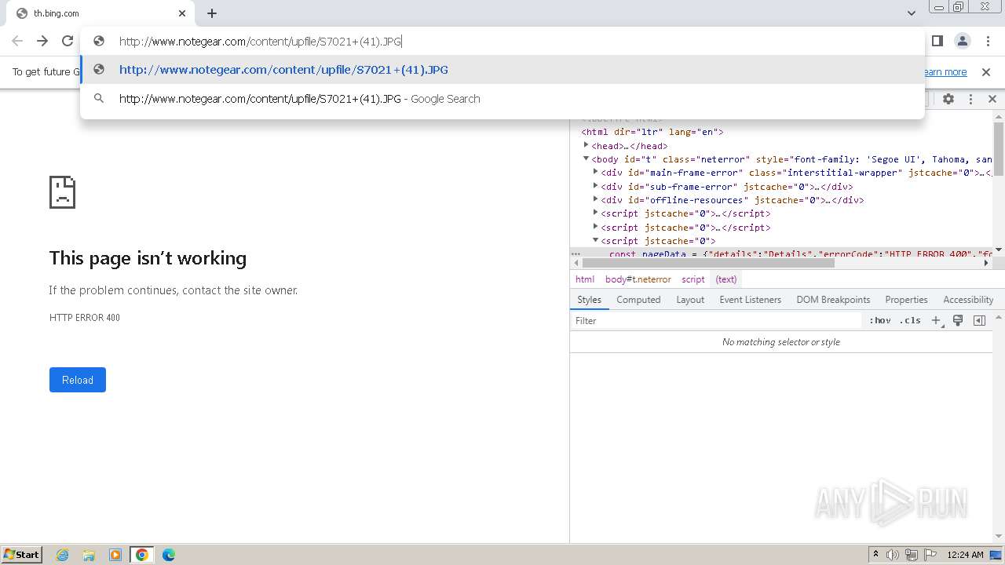Open DevTools customize three-dot menu

click(x=970, y=99)
